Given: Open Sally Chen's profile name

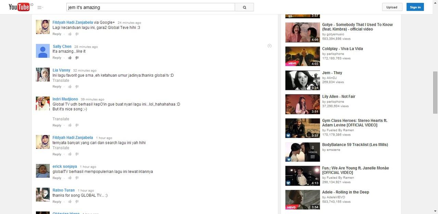Looking at the screenshot, I should coord(62,47).
